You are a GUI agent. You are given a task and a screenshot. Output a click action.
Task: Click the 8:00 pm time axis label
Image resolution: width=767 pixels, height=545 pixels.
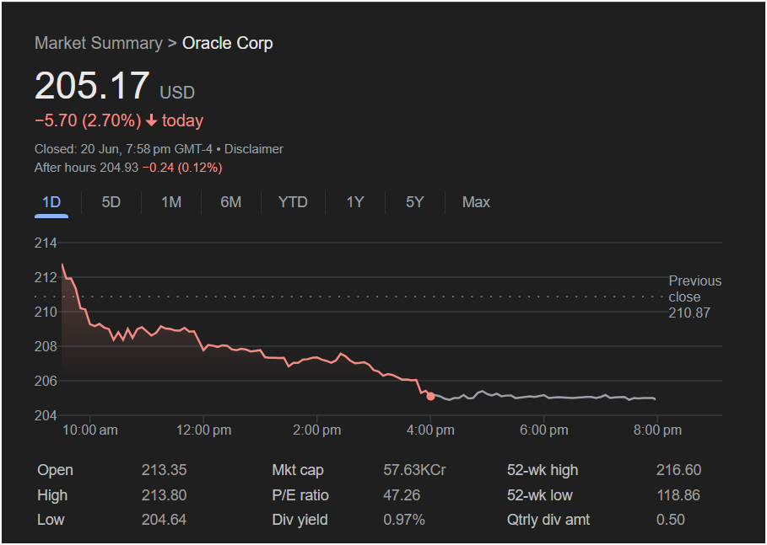point(657,430)
